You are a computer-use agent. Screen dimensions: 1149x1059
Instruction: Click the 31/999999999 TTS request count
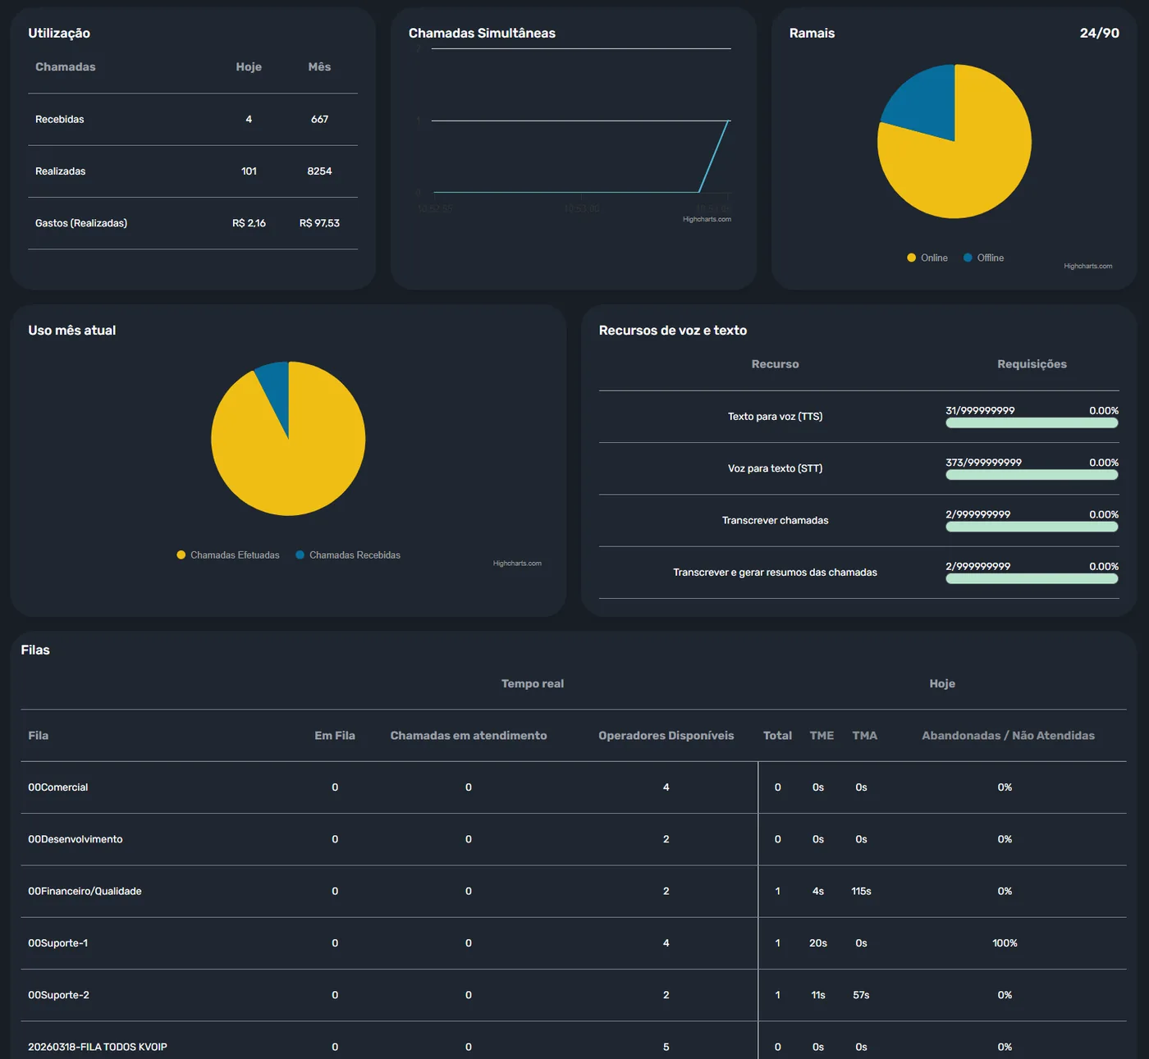(980, 411)
